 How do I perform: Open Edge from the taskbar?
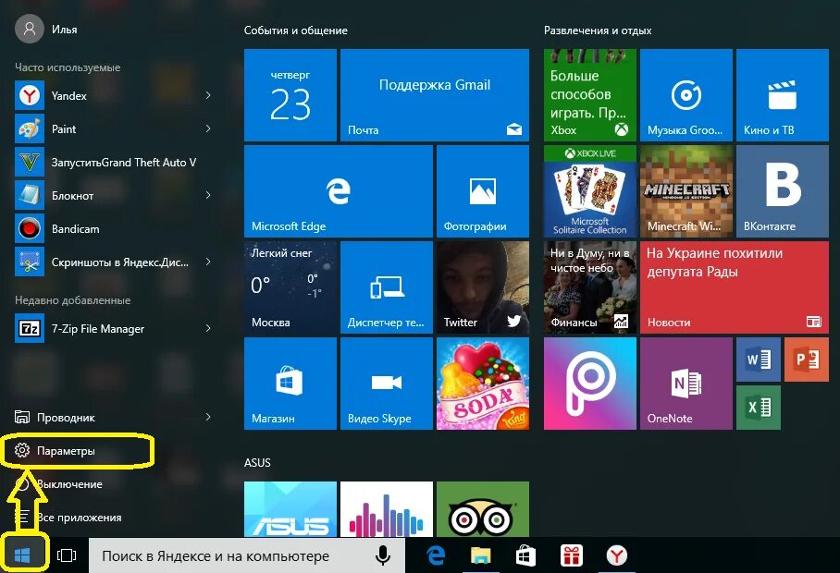pos(436,555)
